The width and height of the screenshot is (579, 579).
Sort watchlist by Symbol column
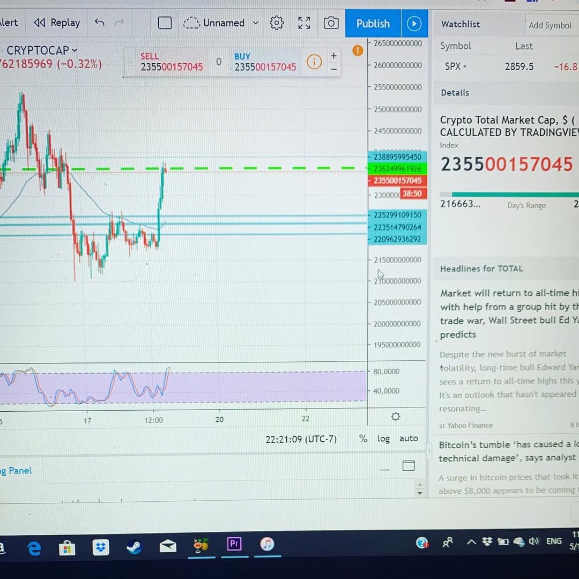tap(455, 46)
